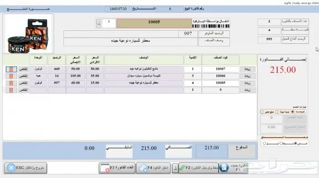Click stock balance 16 in row 10006
This screenshot has width=319, height=178.
[57, 76]
